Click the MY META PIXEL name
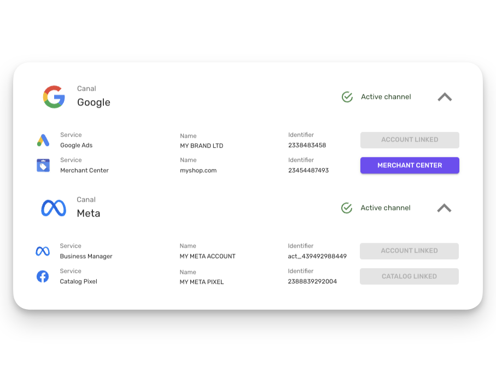This screenshot has width=496, height=372. click(x=202, y=282)
